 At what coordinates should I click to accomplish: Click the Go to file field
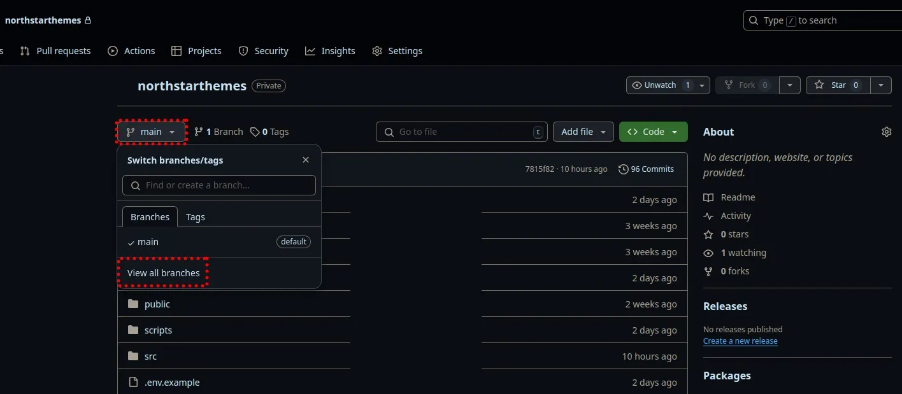click(x=462, y=132)
